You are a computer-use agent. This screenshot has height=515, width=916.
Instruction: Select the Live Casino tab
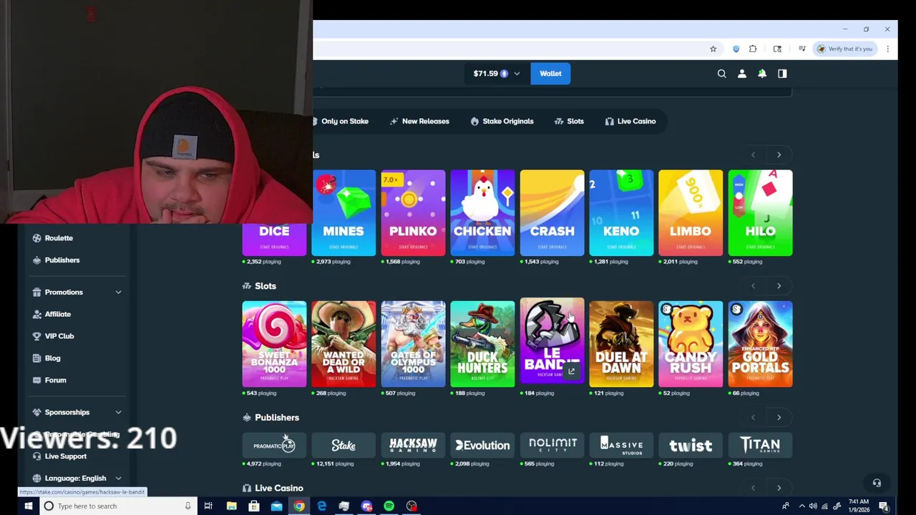pos(630,121)
